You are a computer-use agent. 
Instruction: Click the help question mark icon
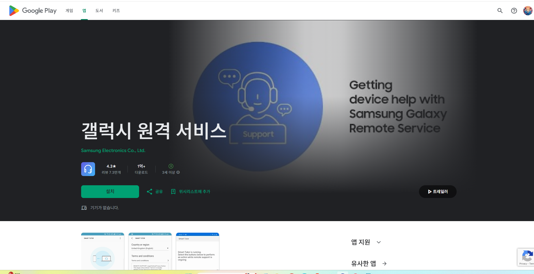click(x=514, y=10)
